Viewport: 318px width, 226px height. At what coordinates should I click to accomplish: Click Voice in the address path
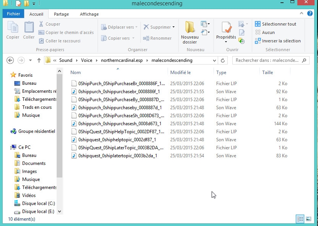click(x=86, y=60)
